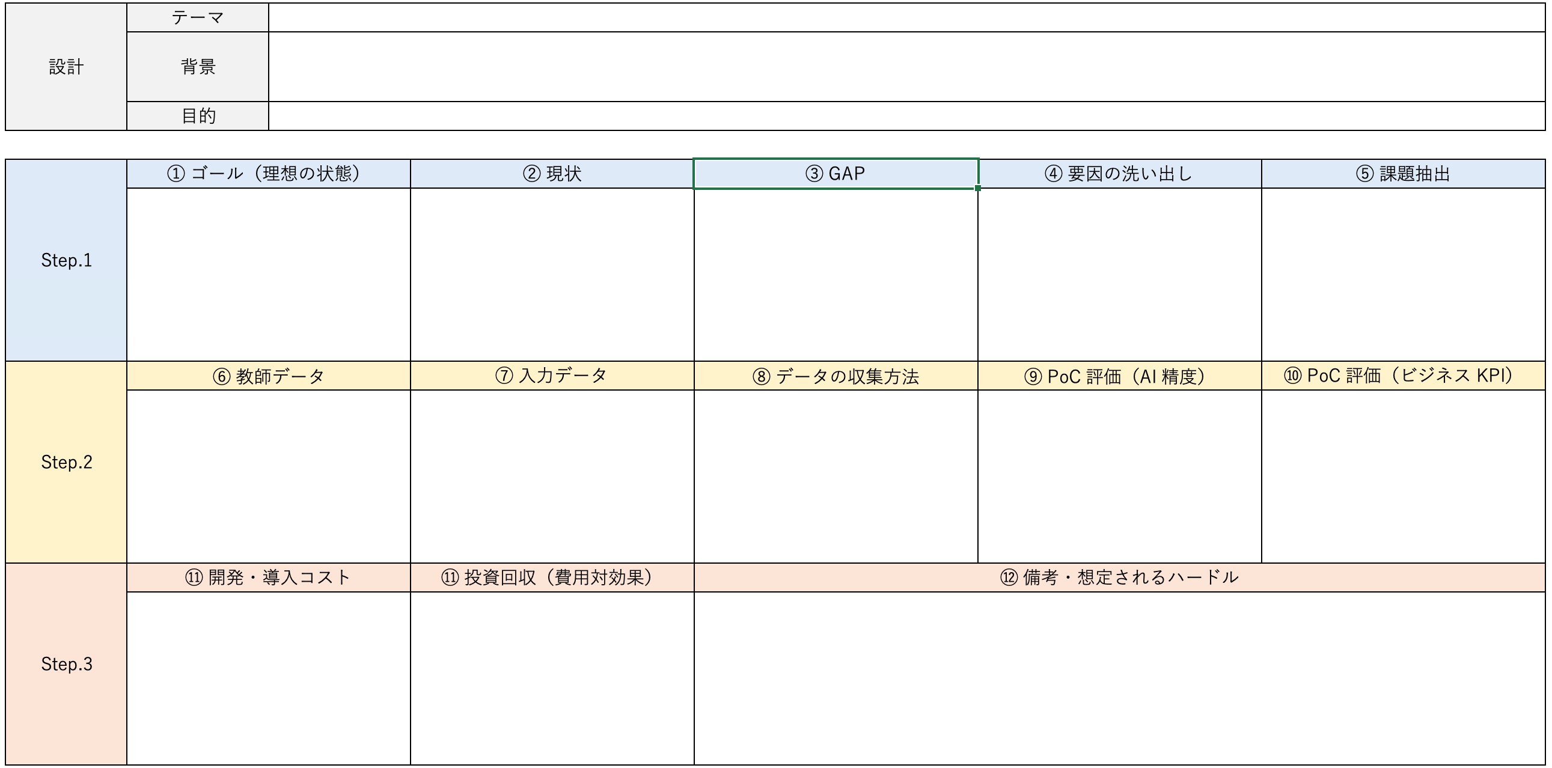The height and width of the screenshot is (768, 1552).
Task: Click the ⑫ 備考・想定されるハードル header
Action: pyautogui.click(x=1119, y=578)
